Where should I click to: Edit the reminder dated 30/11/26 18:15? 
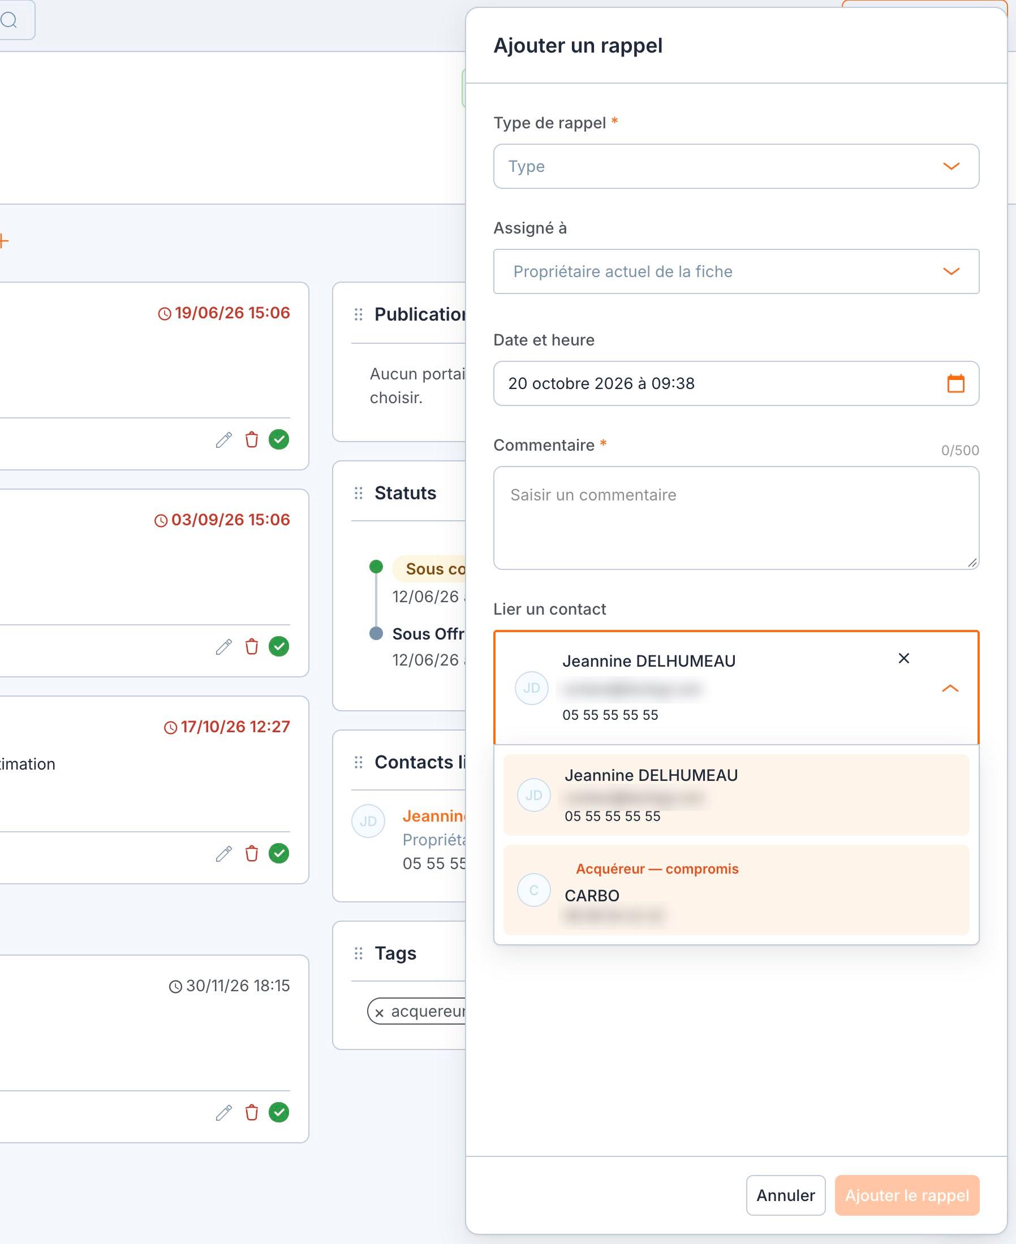coord(223,1112)
